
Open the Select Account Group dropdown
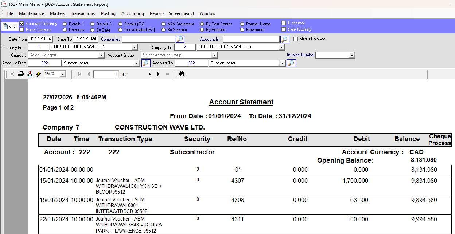[215, 55]
